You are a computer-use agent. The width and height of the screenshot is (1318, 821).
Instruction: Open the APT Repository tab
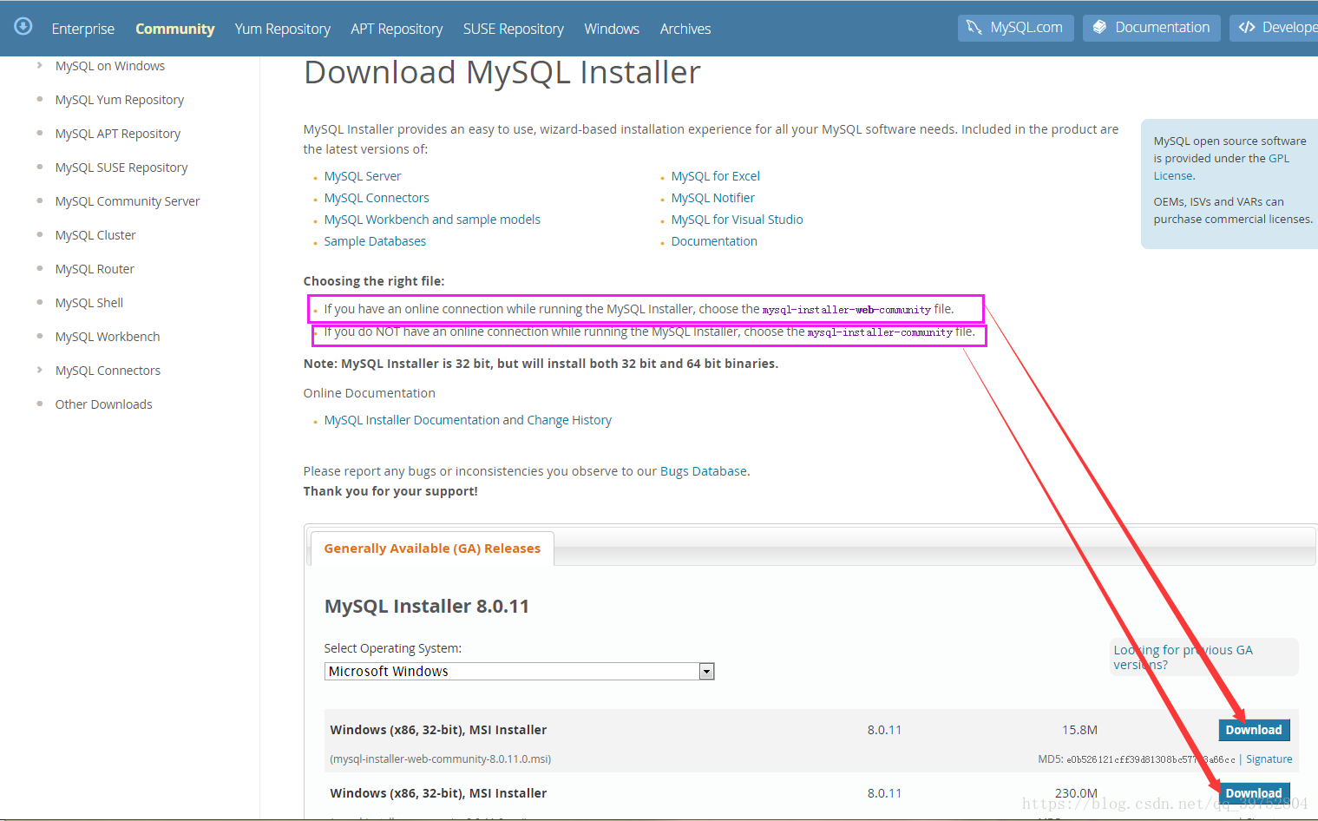pyautogui.click(x=397, y=29)
